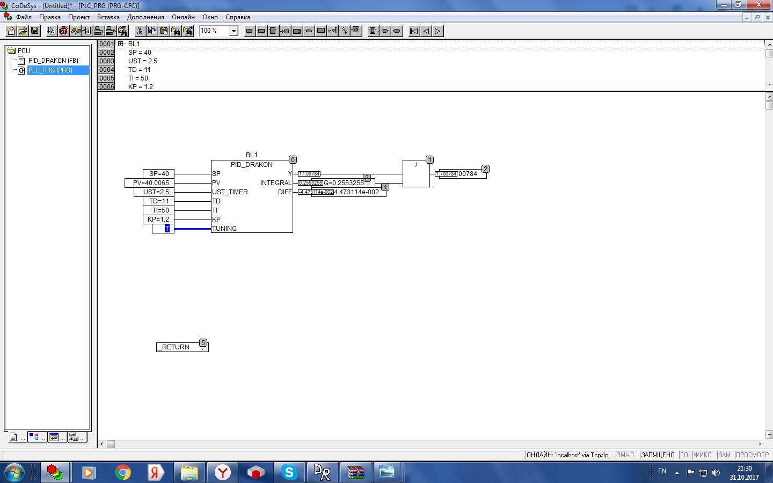Open the 100 % zoom dropdown
This screenshot has width=773, height=483.
coord(234,31)
